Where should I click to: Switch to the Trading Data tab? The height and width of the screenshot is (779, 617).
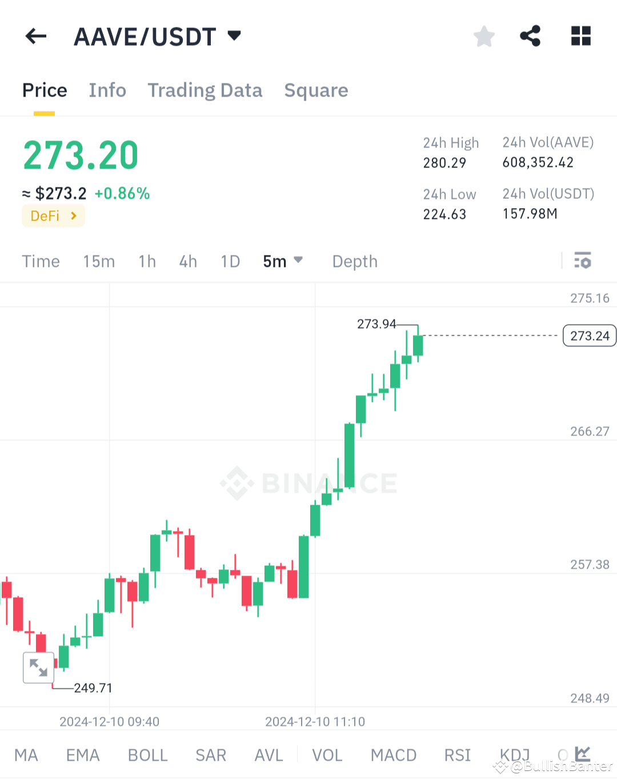click(x=205, y=90)
